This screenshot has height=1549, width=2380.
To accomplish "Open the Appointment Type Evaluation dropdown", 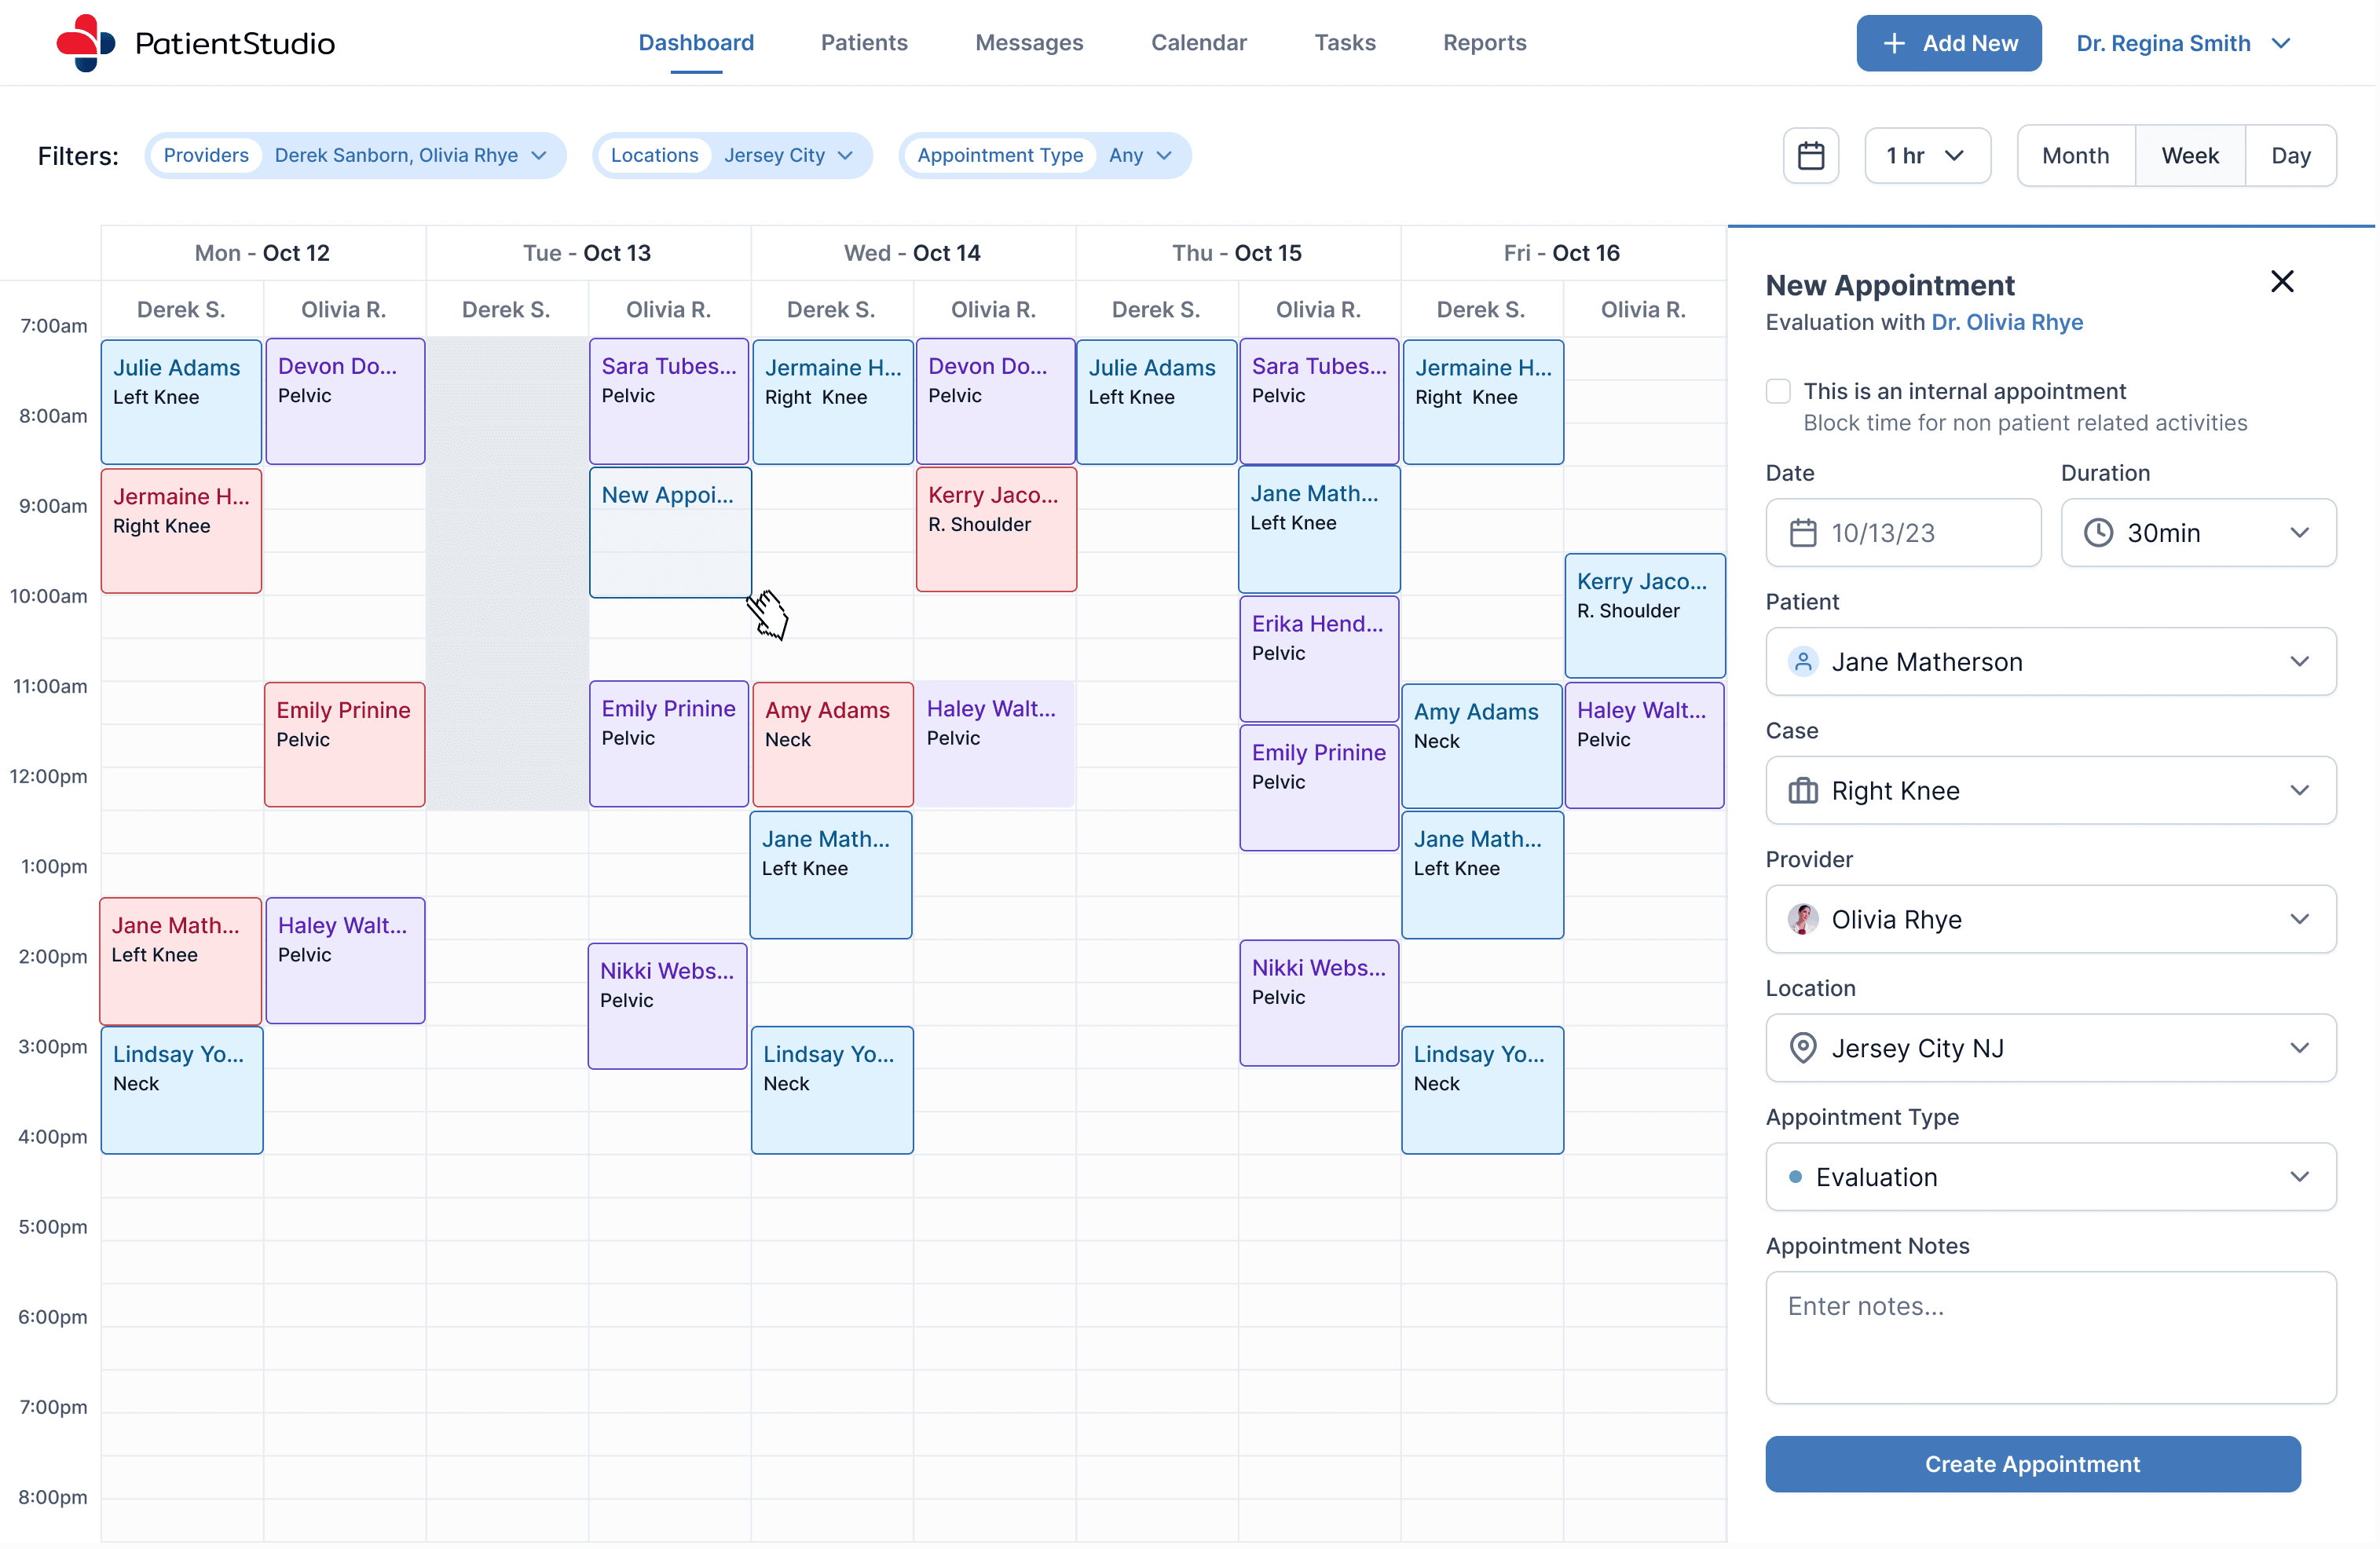I will pyautogui.click(x=2050, y=1177).
